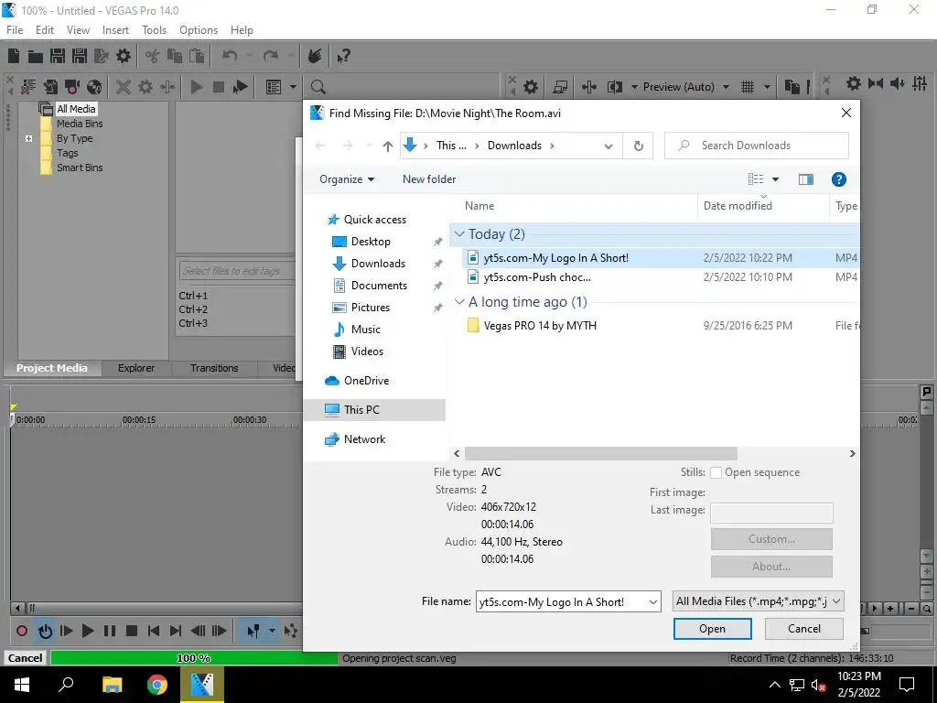
Task: Click the Cancel button in status bar
Action: pyautogui.click(x=25, y=658)
